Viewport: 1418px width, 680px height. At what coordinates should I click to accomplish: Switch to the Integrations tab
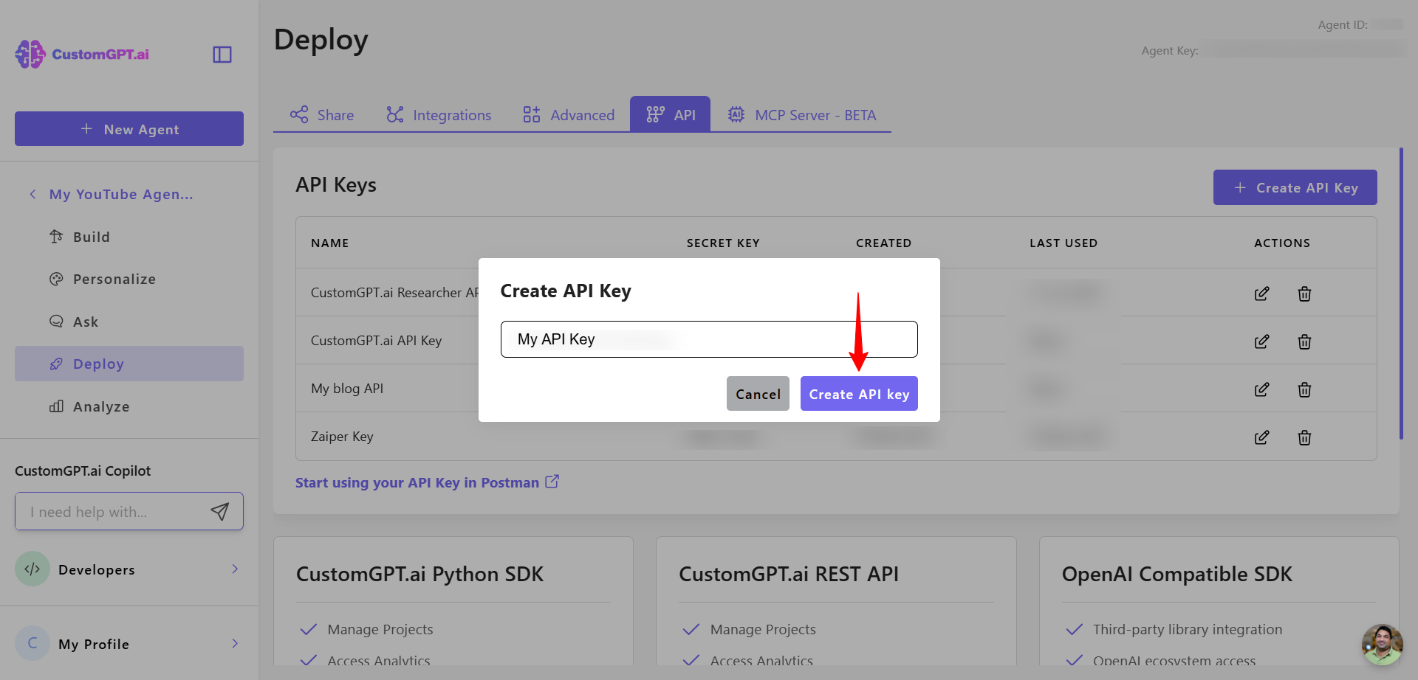pos(439,115)
